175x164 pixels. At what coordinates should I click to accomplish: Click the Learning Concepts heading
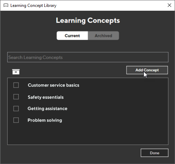[88, 20]
